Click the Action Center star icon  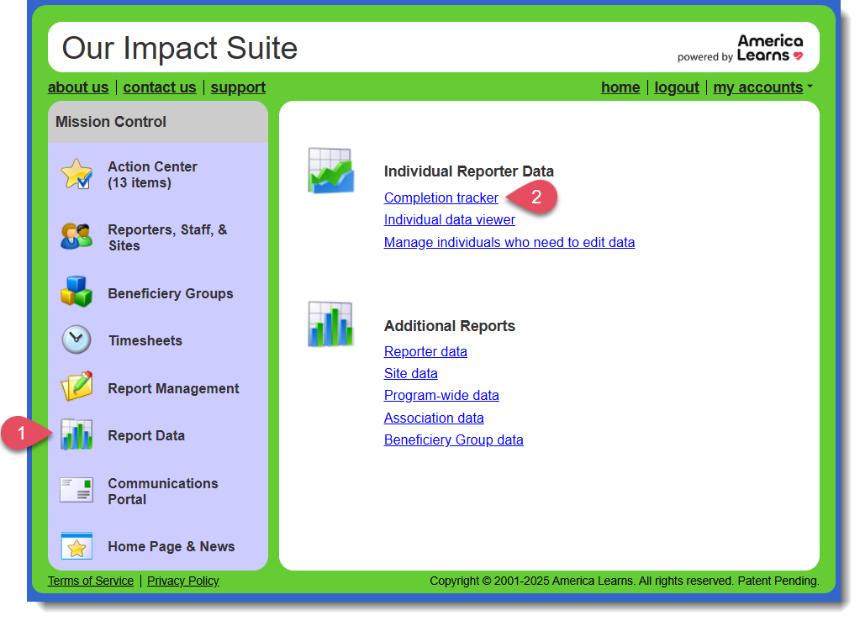77,174
